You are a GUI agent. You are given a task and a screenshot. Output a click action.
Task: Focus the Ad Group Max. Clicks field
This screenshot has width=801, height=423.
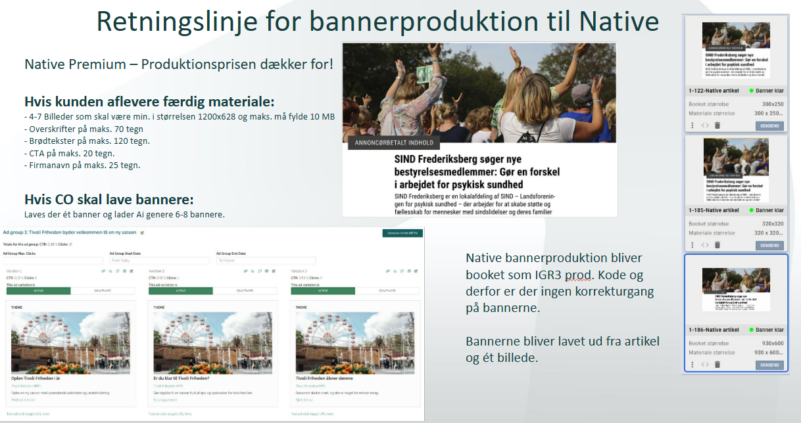coord(53,261)
